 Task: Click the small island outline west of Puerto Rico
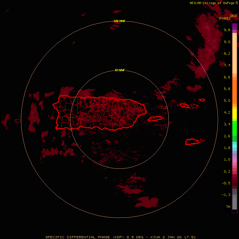tap(17, 121)
